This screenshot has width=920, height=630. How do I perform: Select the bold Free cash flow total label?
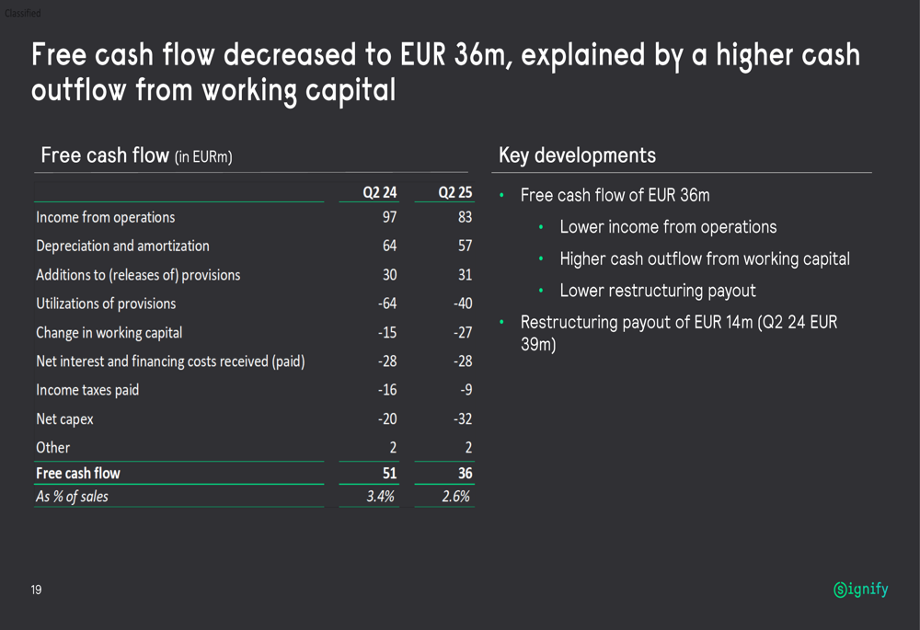pos(78,474)
